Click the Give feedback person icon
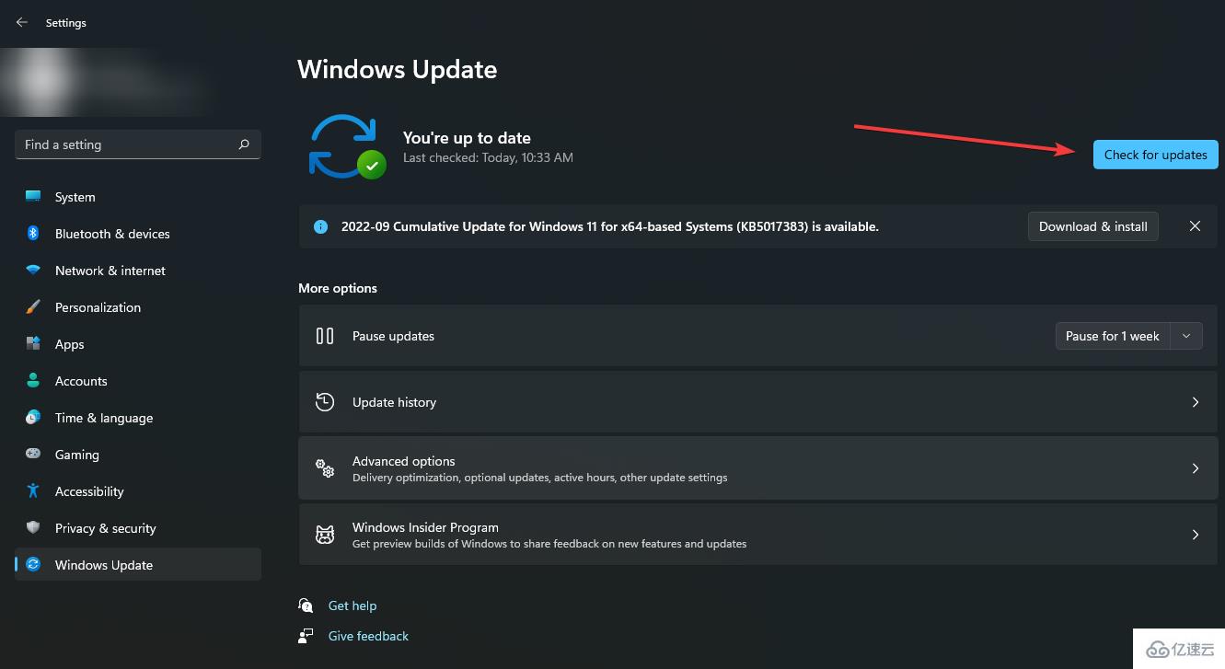Image resolution: width=1225 pixels, height=669 pixels. (x=306, y=636)
